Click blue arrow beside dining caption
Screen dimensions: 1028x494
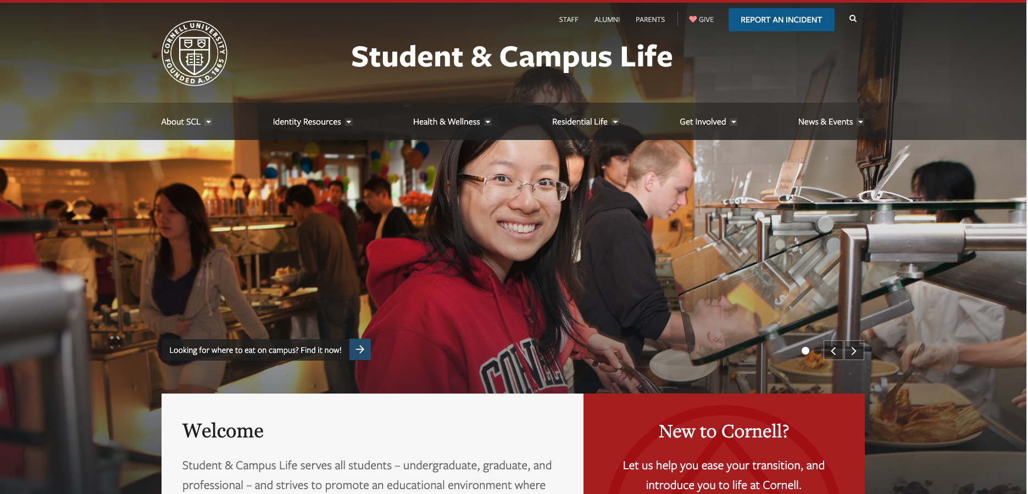pyautogui.click(x=360, y=350)
